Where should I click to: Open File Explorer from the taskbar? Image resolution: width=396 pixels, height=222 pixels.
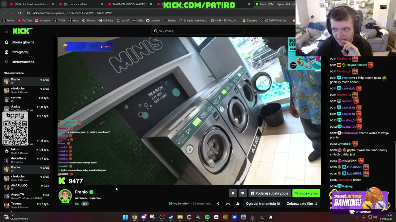[180, 217]
